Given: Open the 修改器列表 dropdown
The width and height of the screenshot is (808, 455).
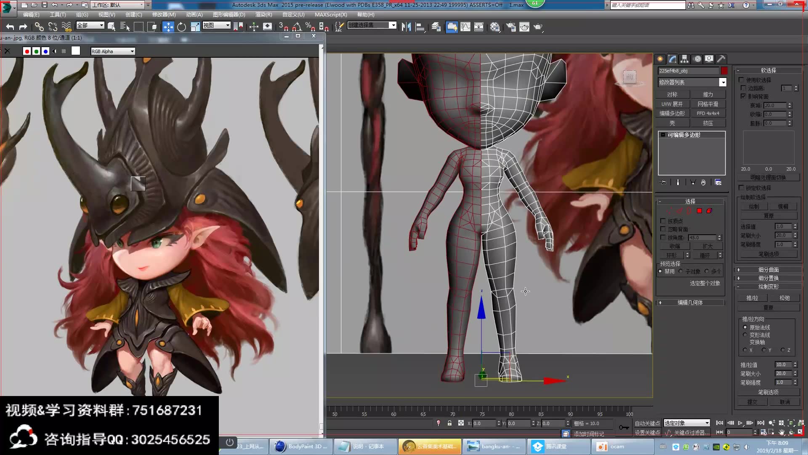Looking at the screenshot, I should 723,82.
